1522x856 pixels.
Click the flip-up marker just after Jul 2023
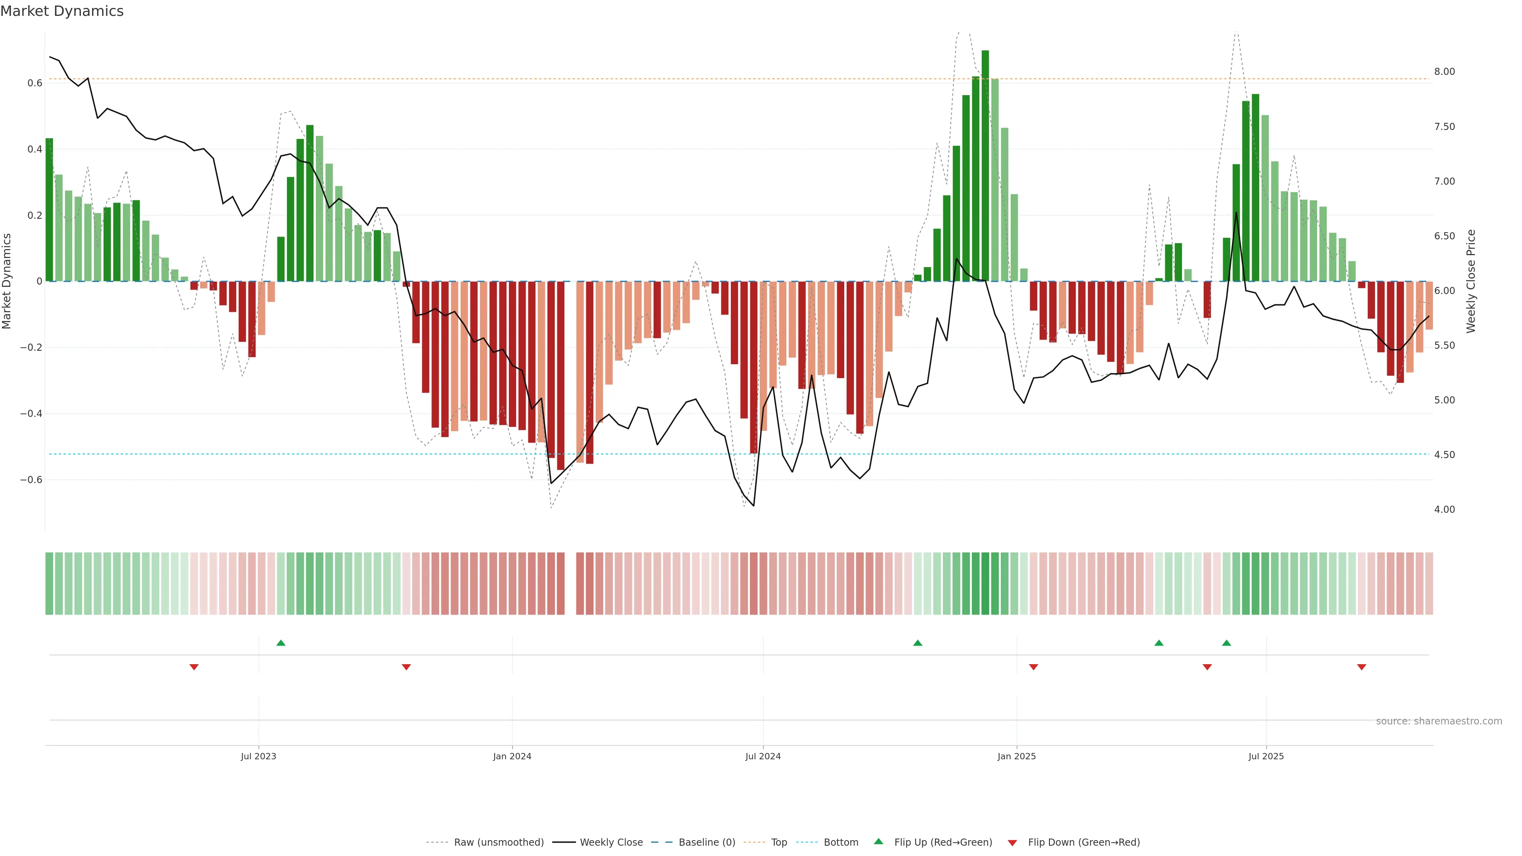pyautogui.click(x=281, y=643)
